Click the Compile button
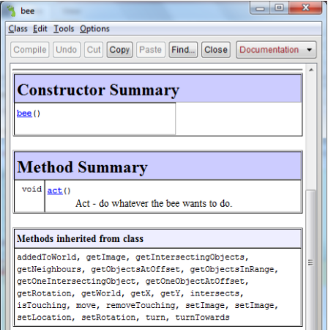 coord(30,50)
